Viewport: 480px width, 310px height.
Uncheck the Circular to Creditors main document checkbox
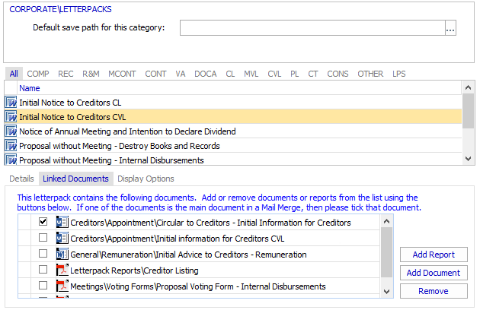[x=43, y=223]
